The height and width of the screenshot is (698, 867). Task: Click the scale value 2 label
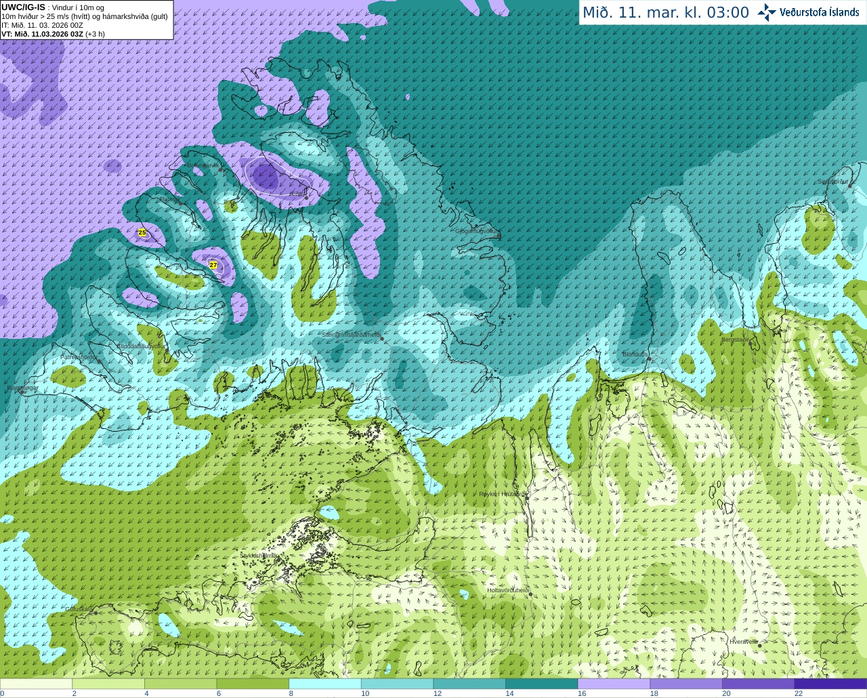pos(74,693)
